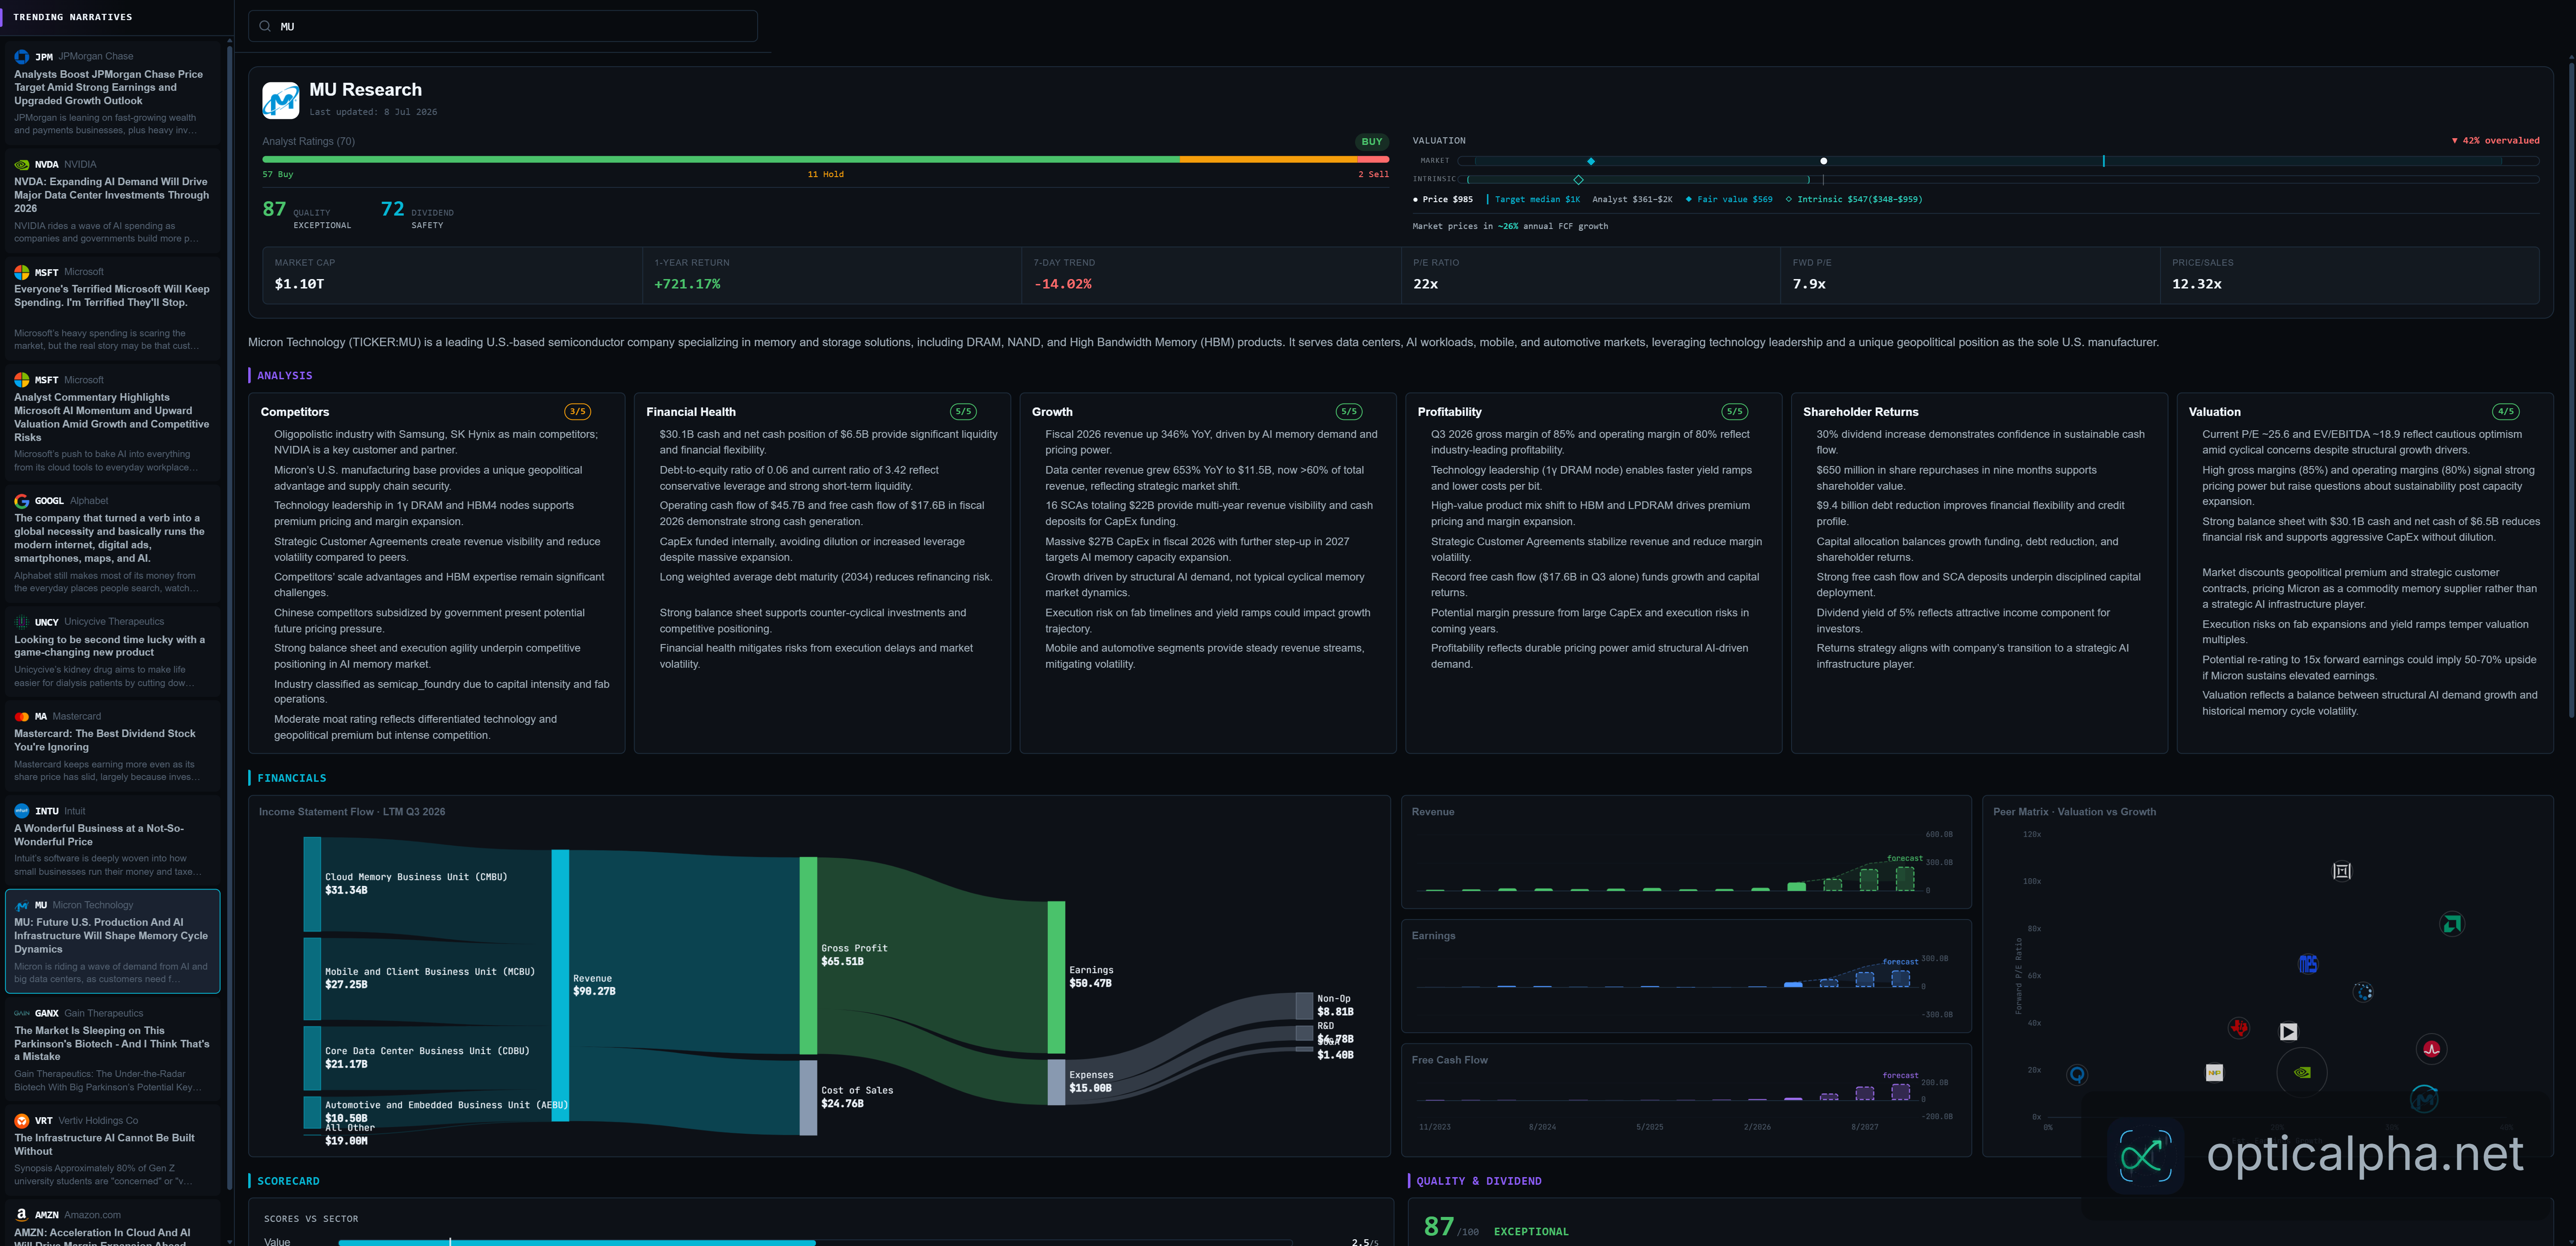The width and height of the screenshot is (2576, 1246).
Task: Click the Micron bubble in Peer Matrix
Action: coord(2424,1099)
